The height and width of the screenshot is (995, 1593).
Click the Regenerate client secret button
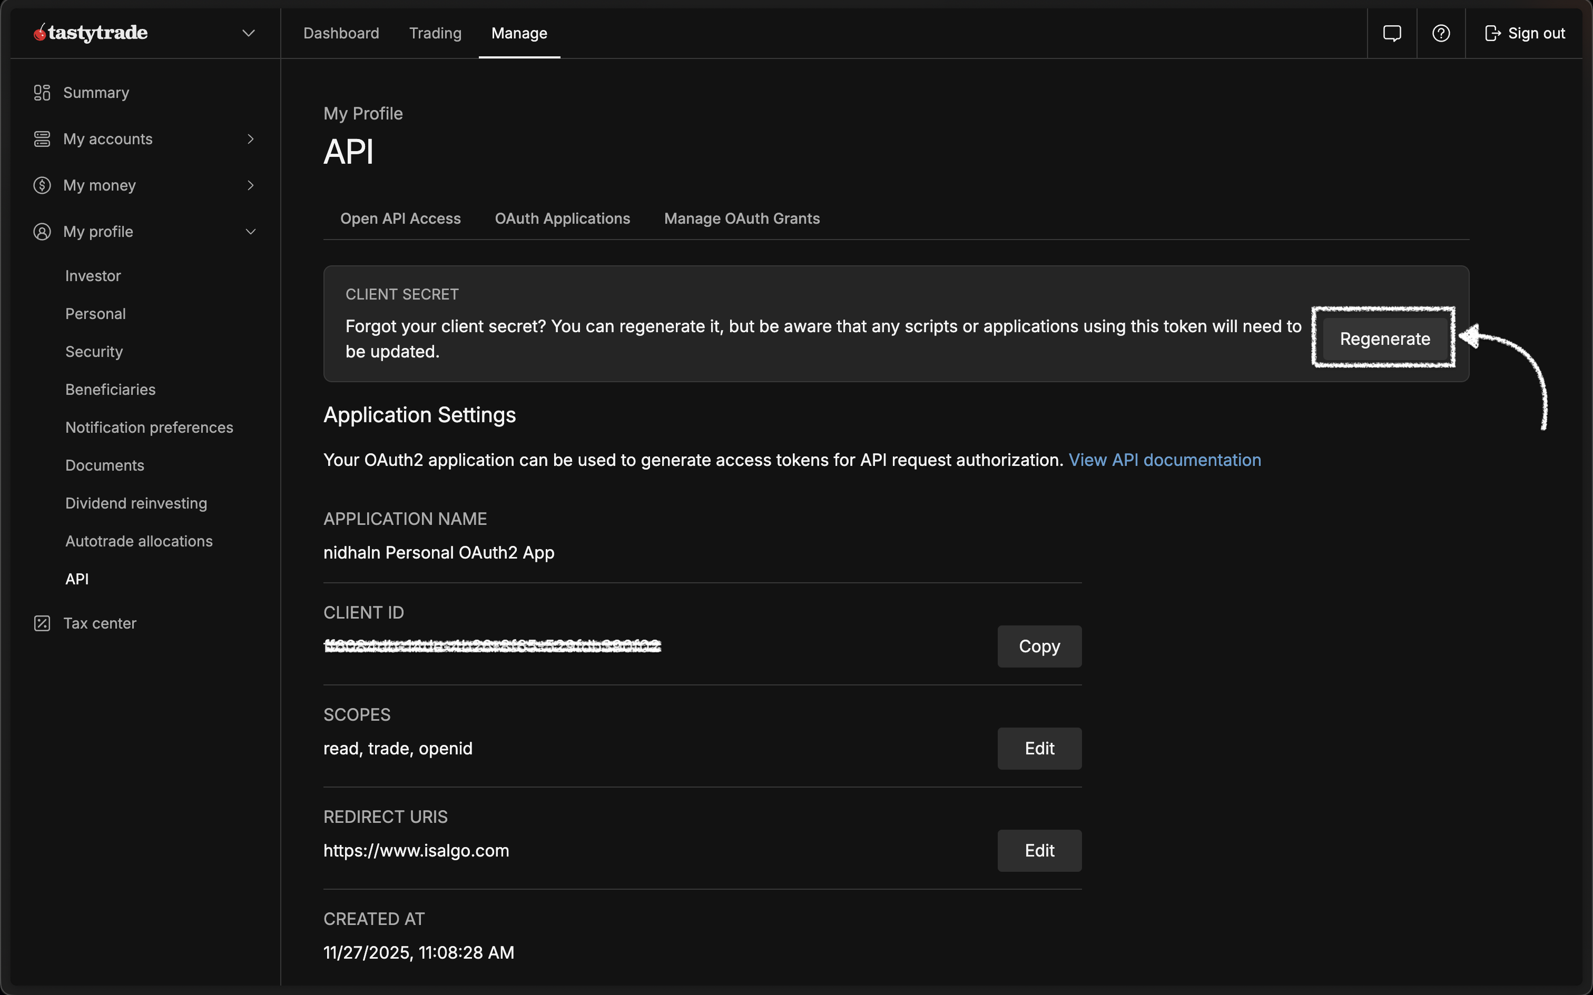pos(1384,338)
